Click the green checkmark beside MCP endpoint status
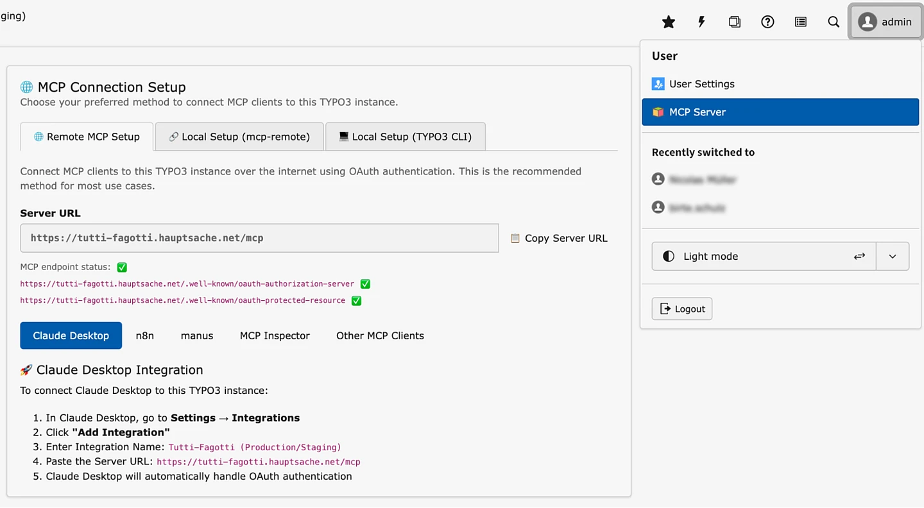Image resolution: width=924 pixels, height=508 pixels. [x=121, y=267]
